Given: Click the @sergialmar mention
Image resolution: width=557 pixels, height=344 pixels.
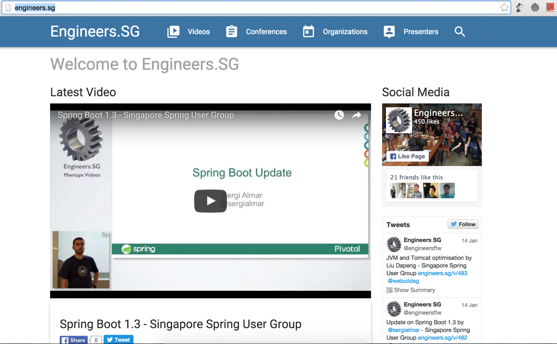Looking at the screenshot, I should [403, 330].
